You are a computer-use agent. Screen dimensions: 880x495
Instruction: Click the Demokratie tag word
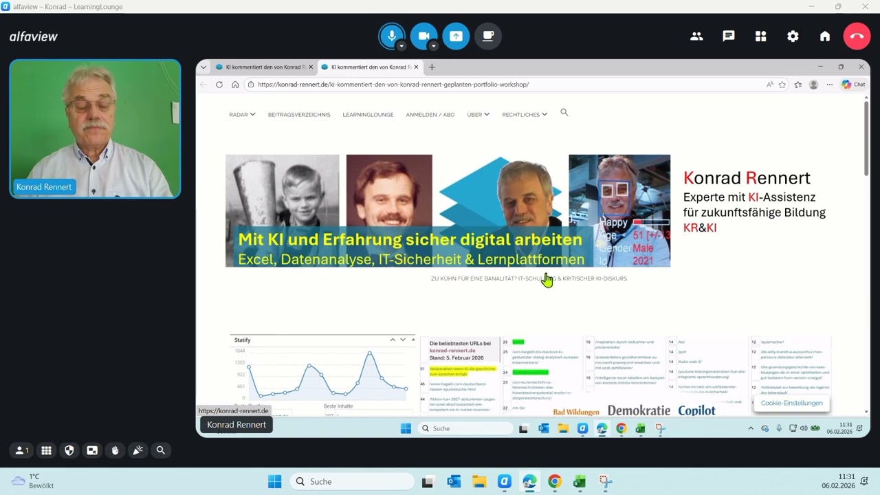639,410
